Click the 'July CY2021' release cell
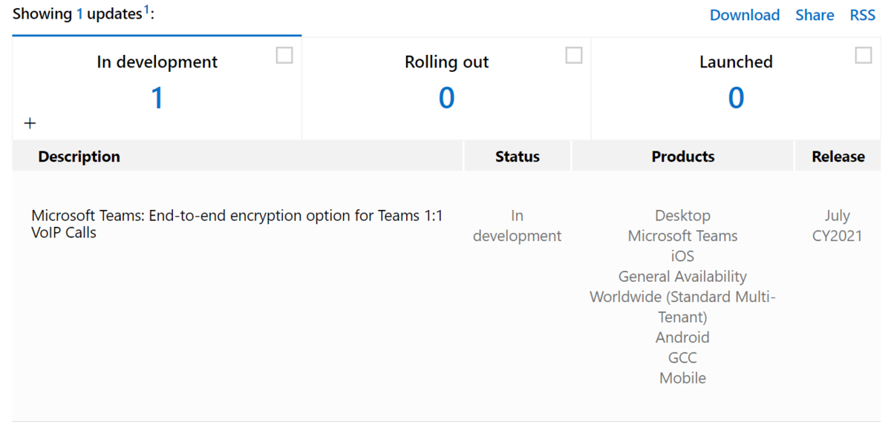The width and height of the screenshot is (891, 428). point(838,225)
